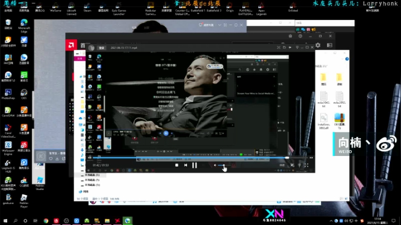Select the first eula text file
The width and height of the screenshot is (401, 225).
[324, 100]
